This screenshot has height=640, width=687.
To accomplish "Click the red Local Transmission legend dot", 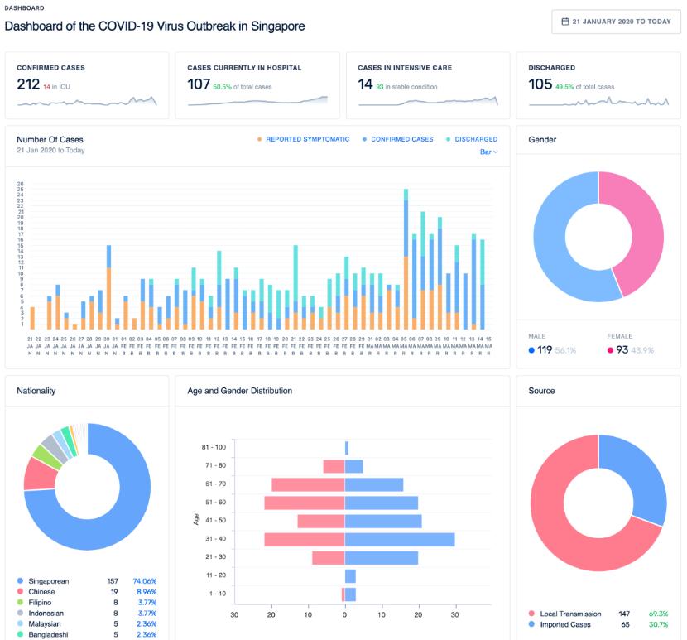I will pyautogui.click(x=531, y=614).
